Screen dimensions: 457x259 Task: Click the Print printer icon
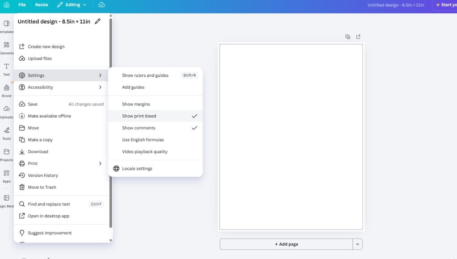[x=22, y=163]
